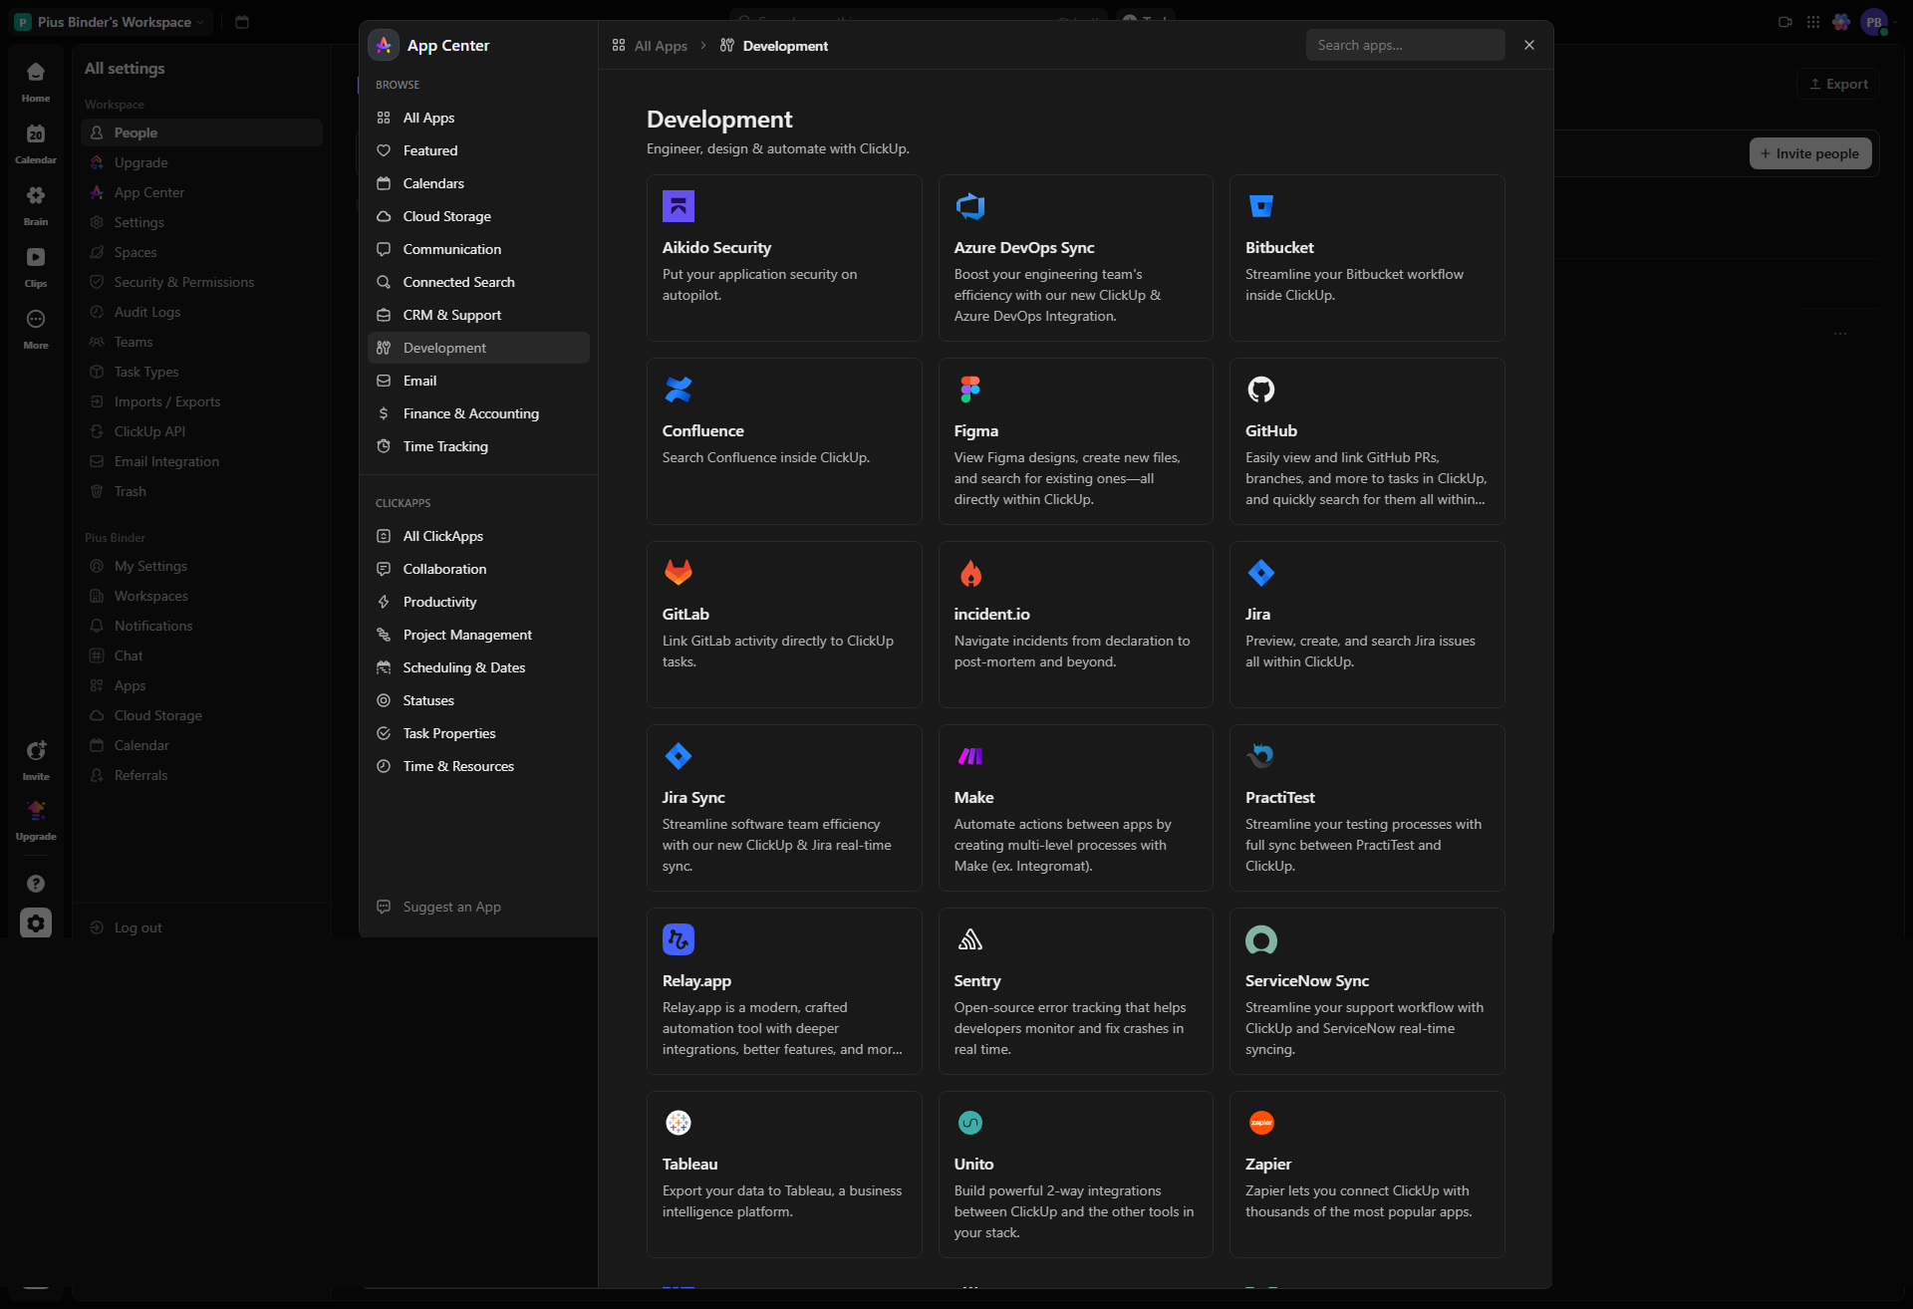Click Suggest an App link
The width and height of the screenshot is (1913, 1309).
click(x=439, y=907)
